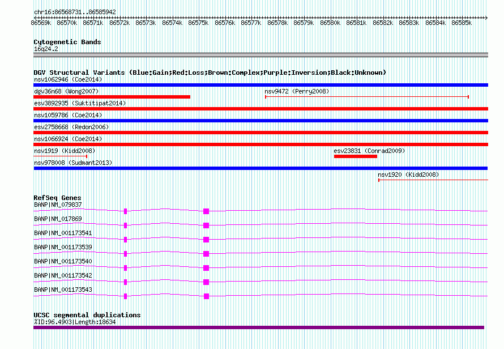This screenshot has width=504, height=349.
Task: Open variant nsv978008 (Sudmant2013) label
Action: [73, 163]
